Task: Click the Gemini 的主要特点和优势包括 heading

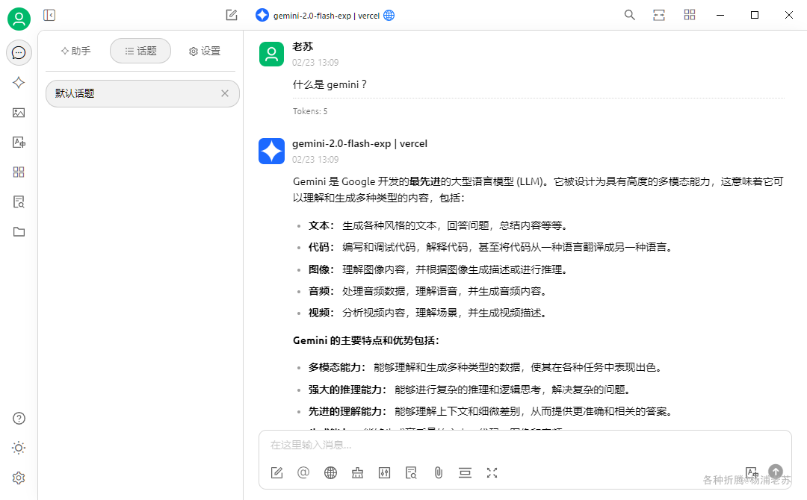Action: pos(366,341)
